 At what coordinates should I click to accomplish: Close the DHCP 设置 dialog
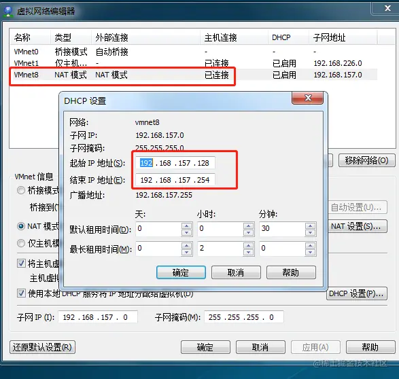[308, 98]
